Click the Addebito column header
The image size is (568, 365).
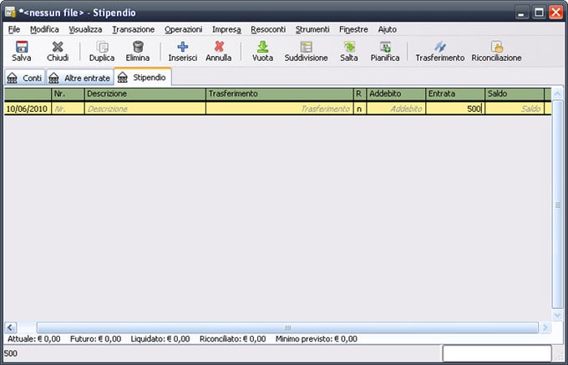[x=396, y=94]
